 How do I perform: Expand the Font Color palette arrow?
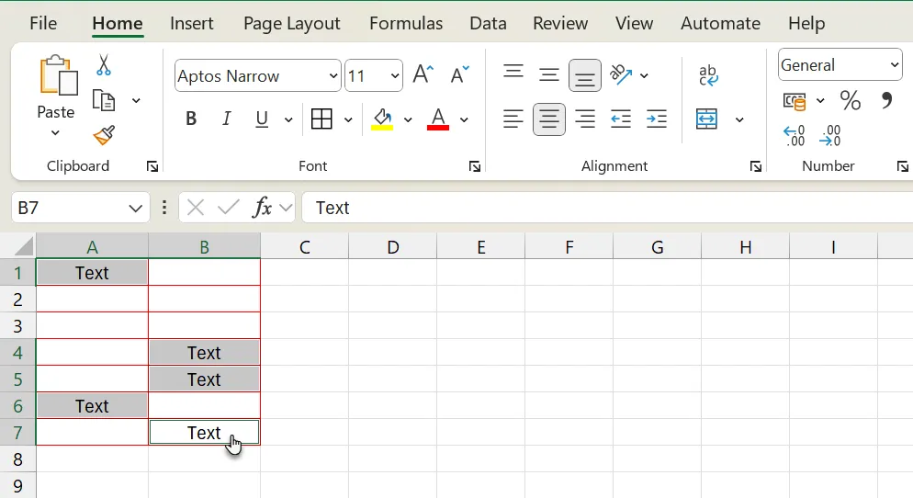[x=464, y=120]
